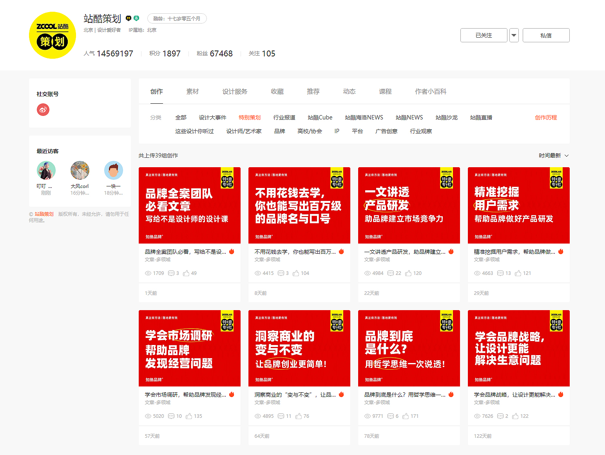Click comment icon on 一文讲透产品研发 card
The height and width of the screenshot is (455, 605).
pyautogui.click(x=391, y=273)
